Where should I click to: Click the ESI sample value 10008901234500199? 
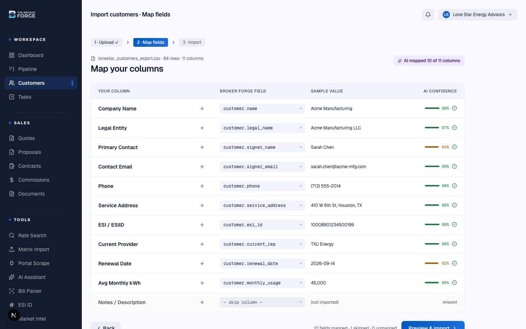(x=332, y=225)
